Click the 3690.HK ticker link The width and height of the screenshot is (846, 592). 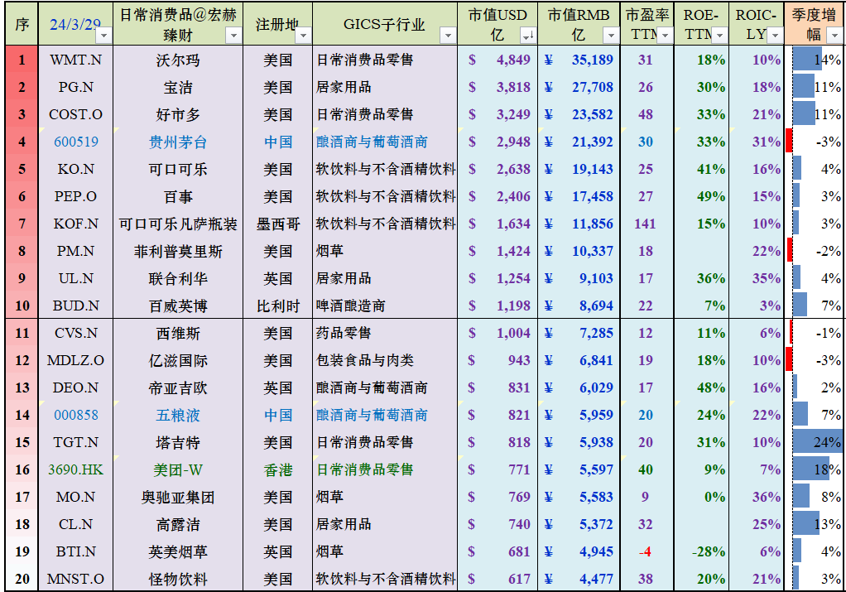(x=75, y=469)
